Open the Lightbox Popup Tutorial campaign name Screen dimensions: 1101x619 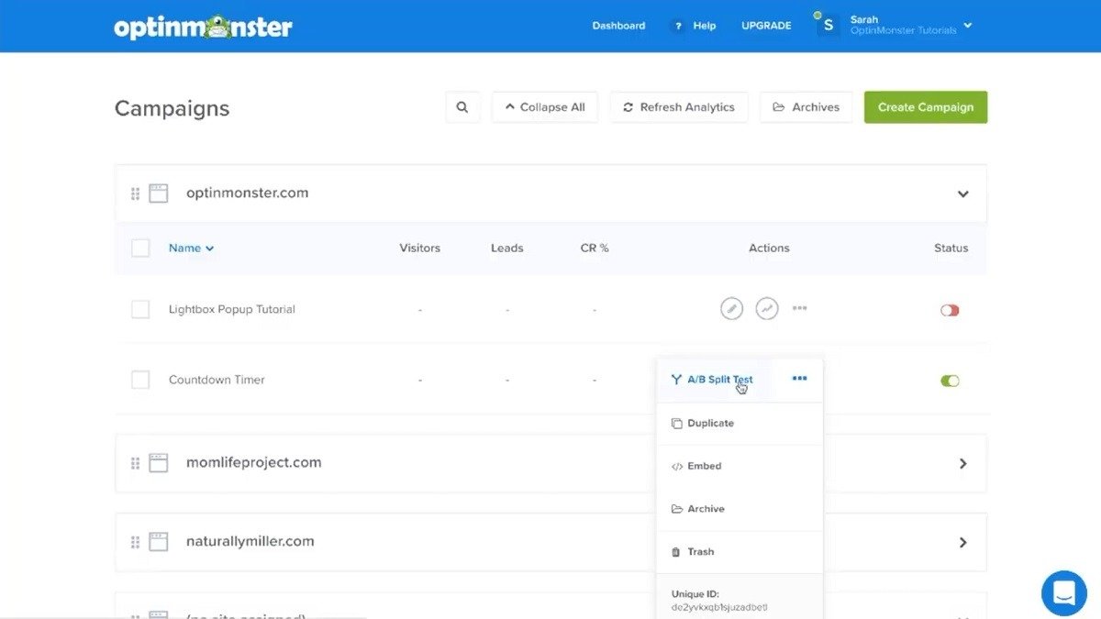[x=232, y=309]
